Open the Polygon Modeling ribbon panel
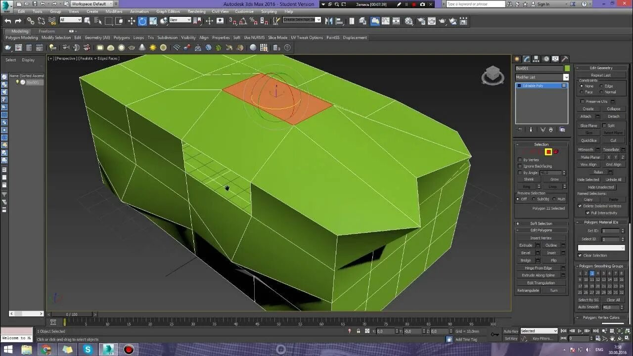Image resolution: width=633 pixels, height=356 pixels. coord(22,38)
